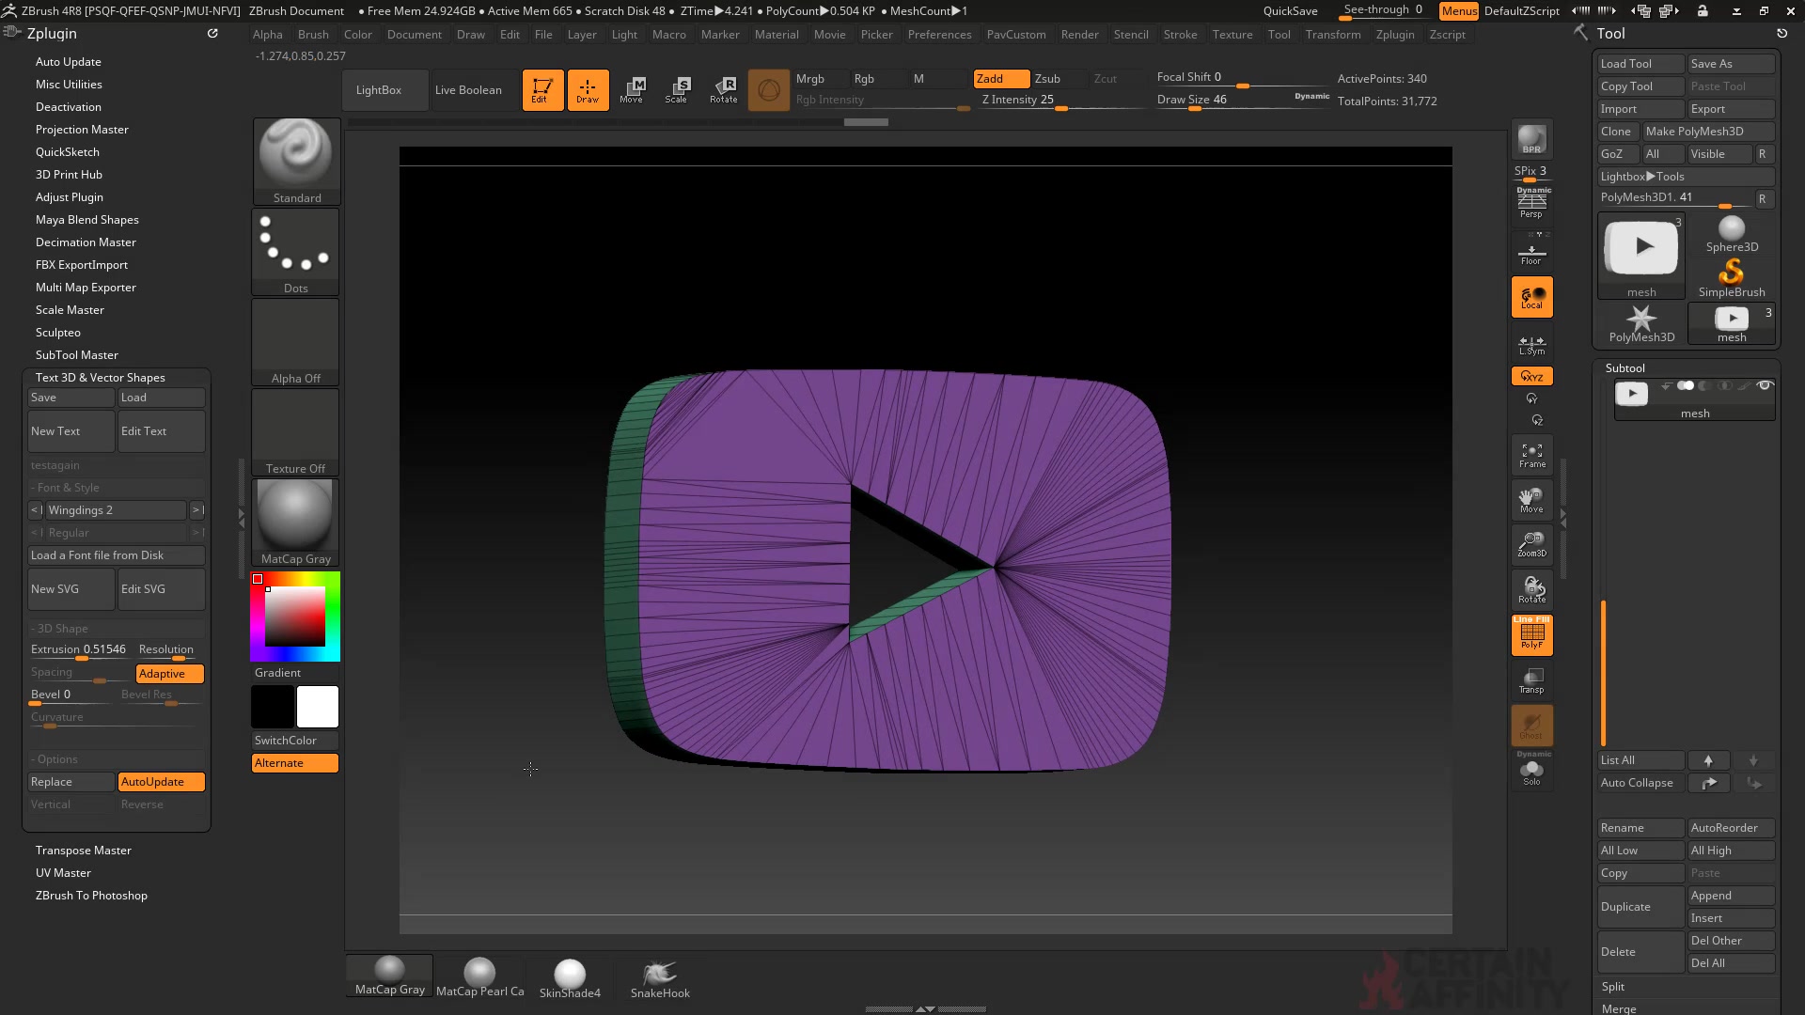This screenshot has height=1015, width=1805.
Task: Expand the Split subtool section
Action: [1613, 987]
